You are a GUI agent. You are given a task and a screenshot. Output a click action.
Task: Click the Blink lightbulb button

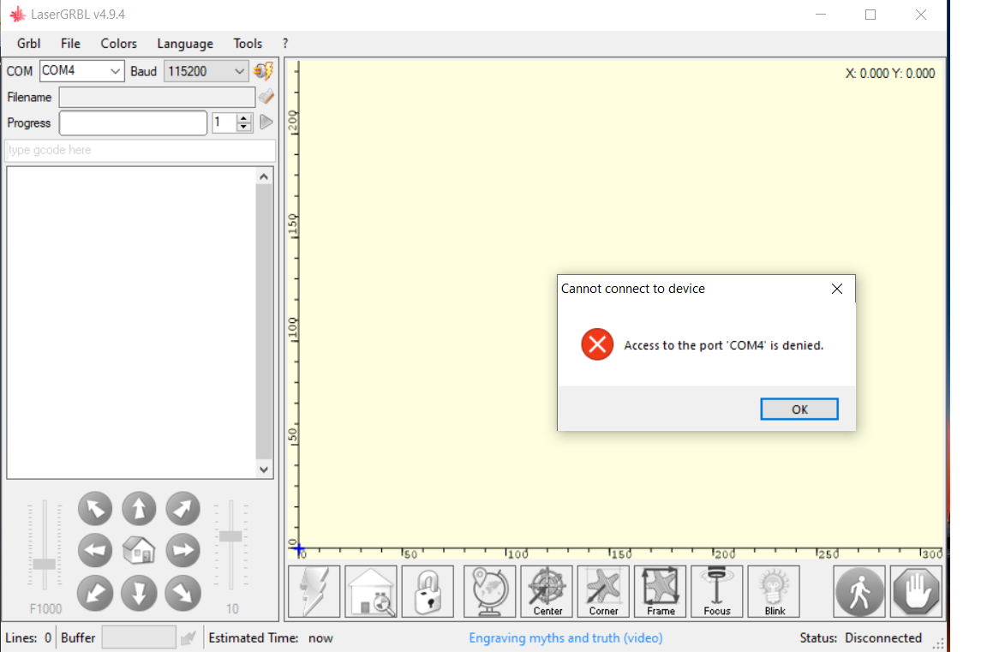click(774, 591)
